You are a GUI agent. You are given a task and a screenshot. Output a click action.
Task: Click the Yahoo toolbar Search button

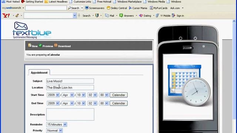[86, 16]
